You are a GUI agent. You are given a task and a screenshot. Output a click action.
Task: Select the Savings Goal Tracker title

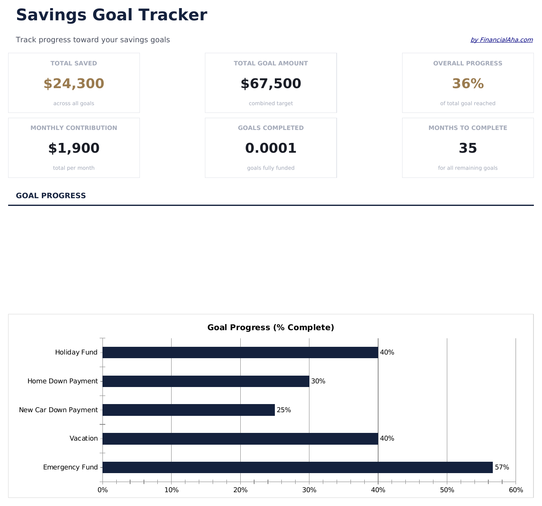point(111,15)
